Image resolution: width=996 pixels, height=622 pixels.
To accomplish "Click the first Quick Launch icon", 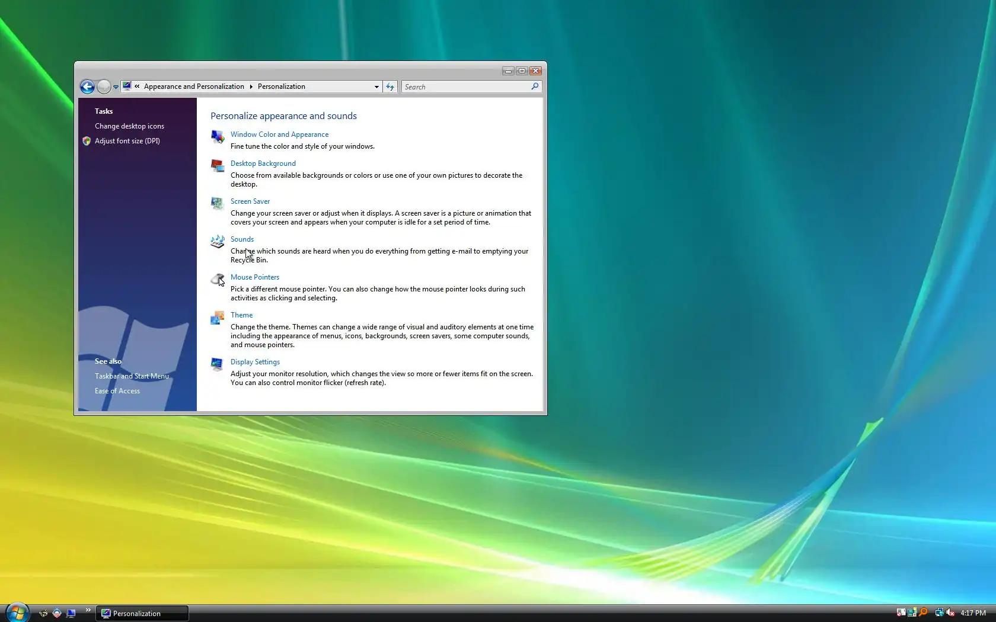I will coord(43,613).
